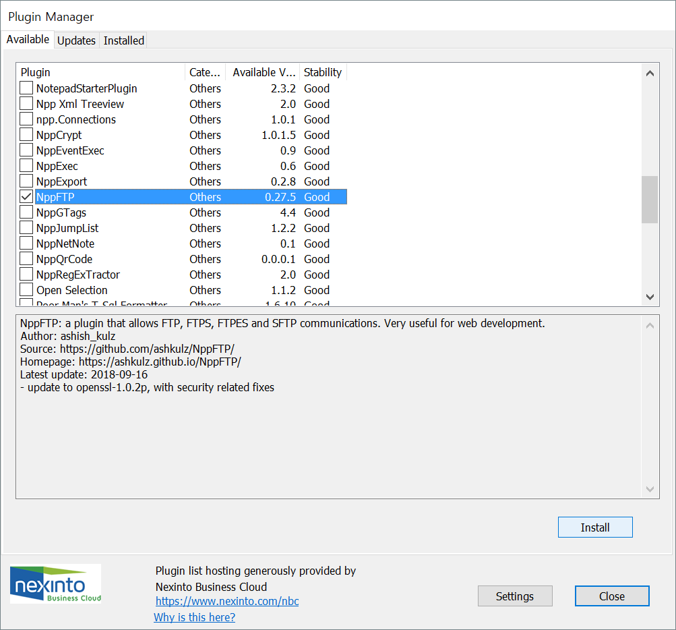676x630 pixels.
Task: Uncheck the NppFTP plugin checkbox
Action: pos(26,197)
